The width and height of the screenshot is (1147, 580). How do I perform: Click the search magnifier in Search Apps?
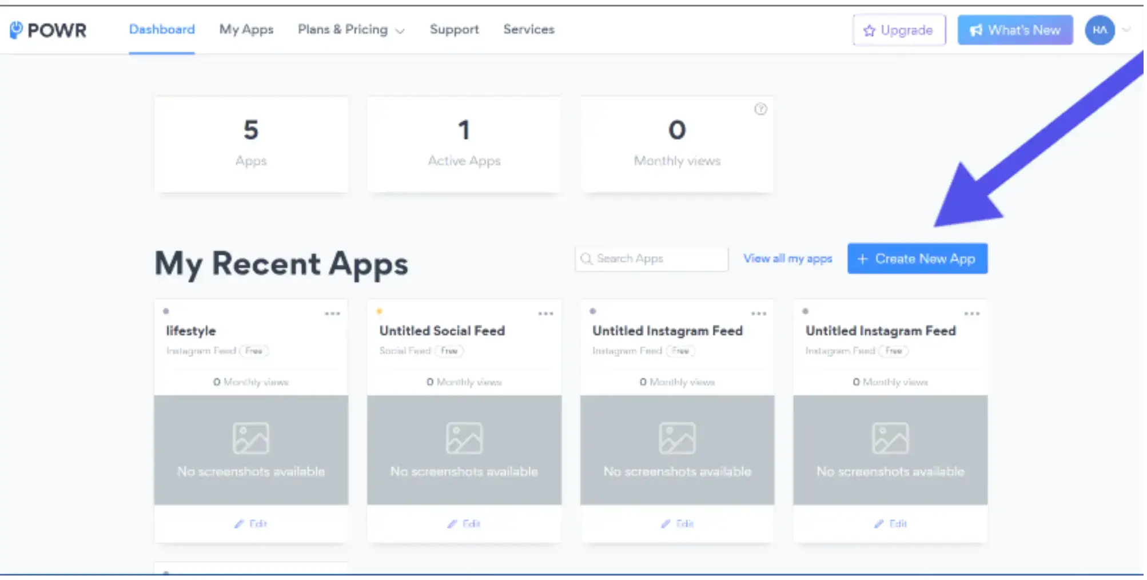point(586,259)
